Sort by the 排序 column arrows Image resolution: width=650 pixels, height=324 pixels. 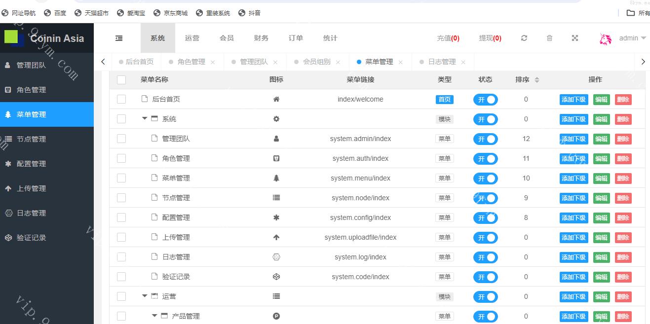(537, 79)
